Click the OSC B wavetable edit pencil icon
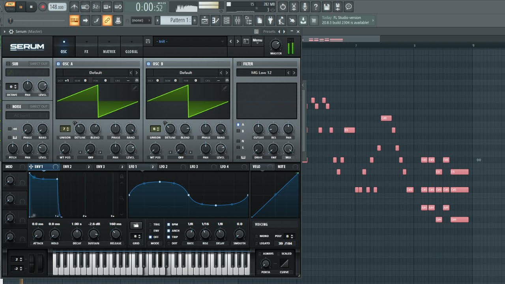505x284 pixels. click(x=225, y=88)
